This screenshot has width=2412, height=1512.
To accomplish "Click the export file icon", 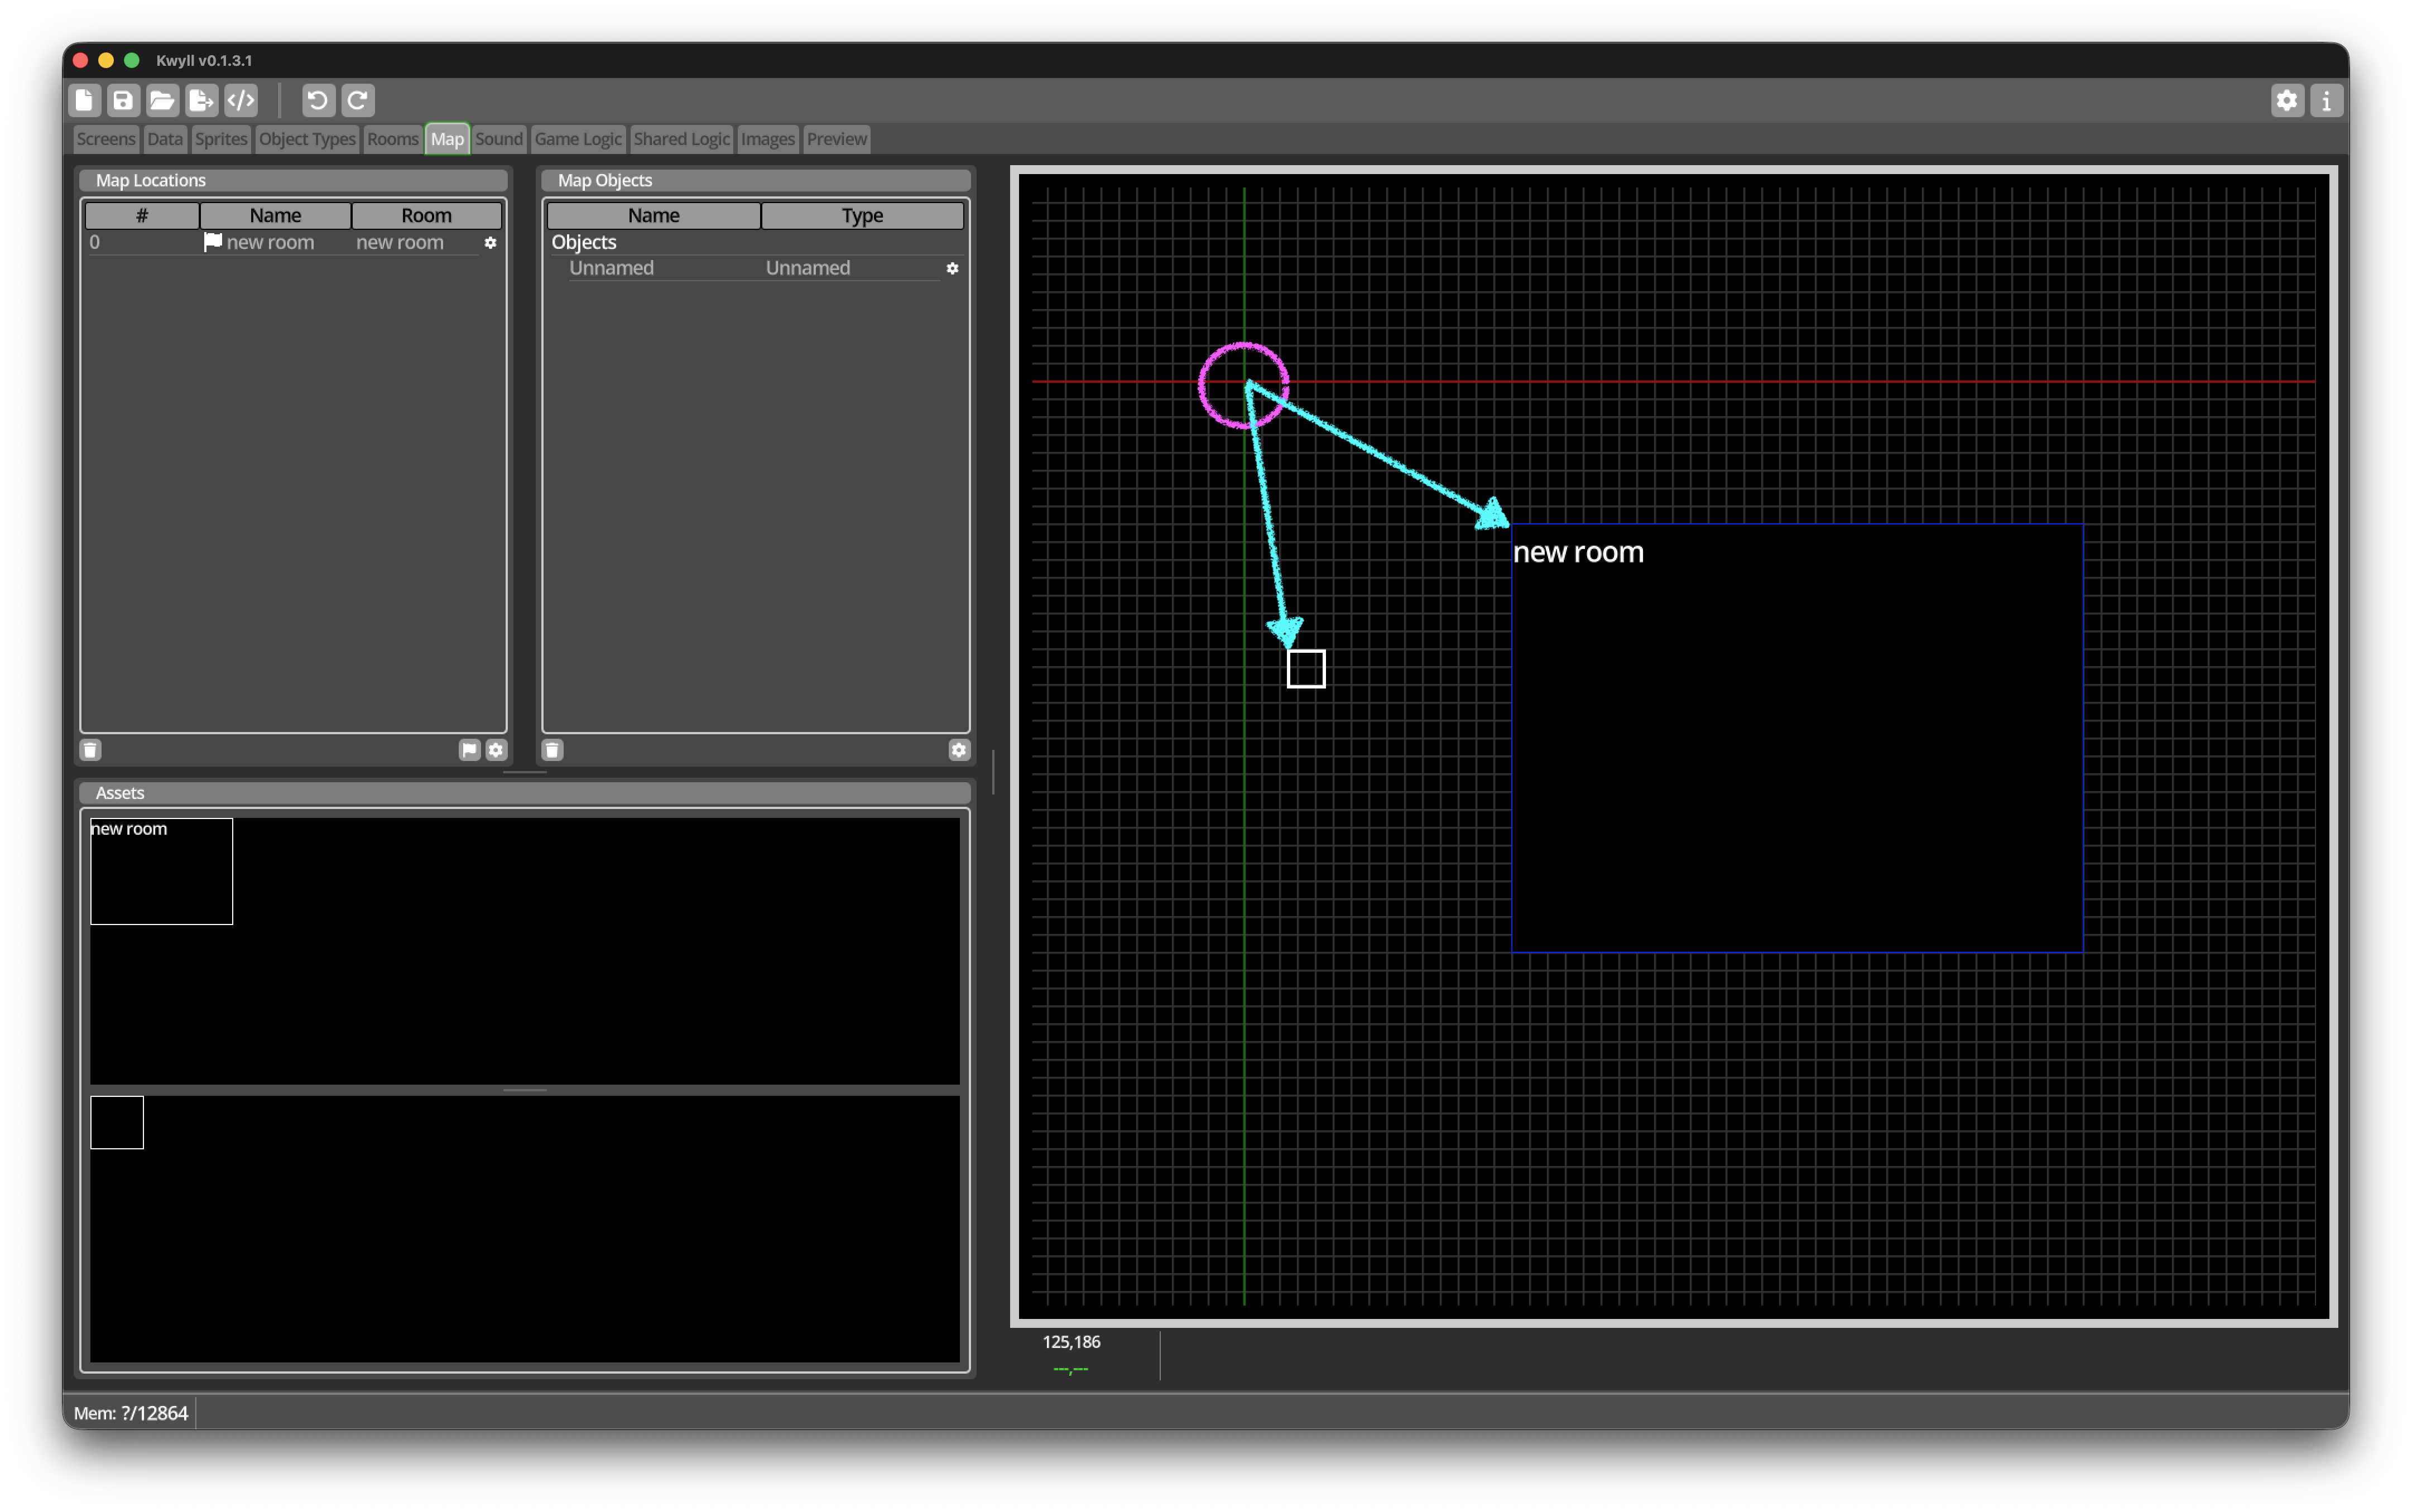I will click(x=202, y=100).
